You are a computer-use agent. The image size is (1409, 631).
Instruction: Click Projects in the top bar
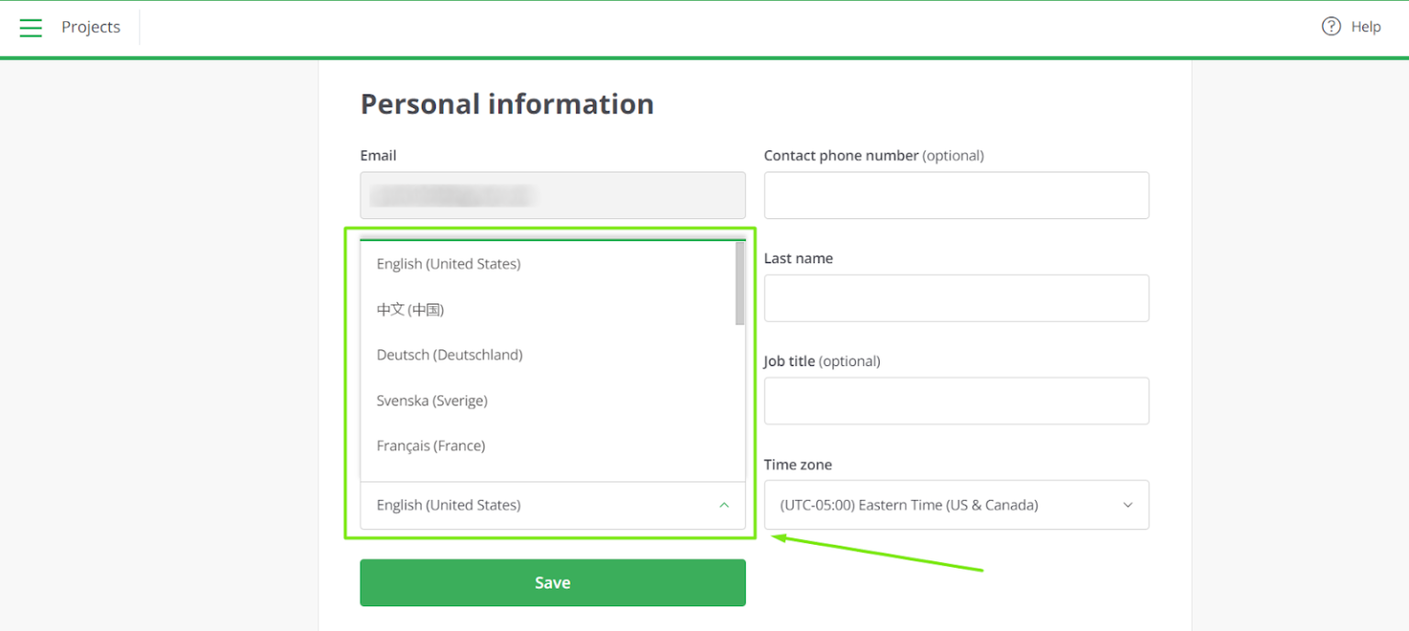(90, 27)
